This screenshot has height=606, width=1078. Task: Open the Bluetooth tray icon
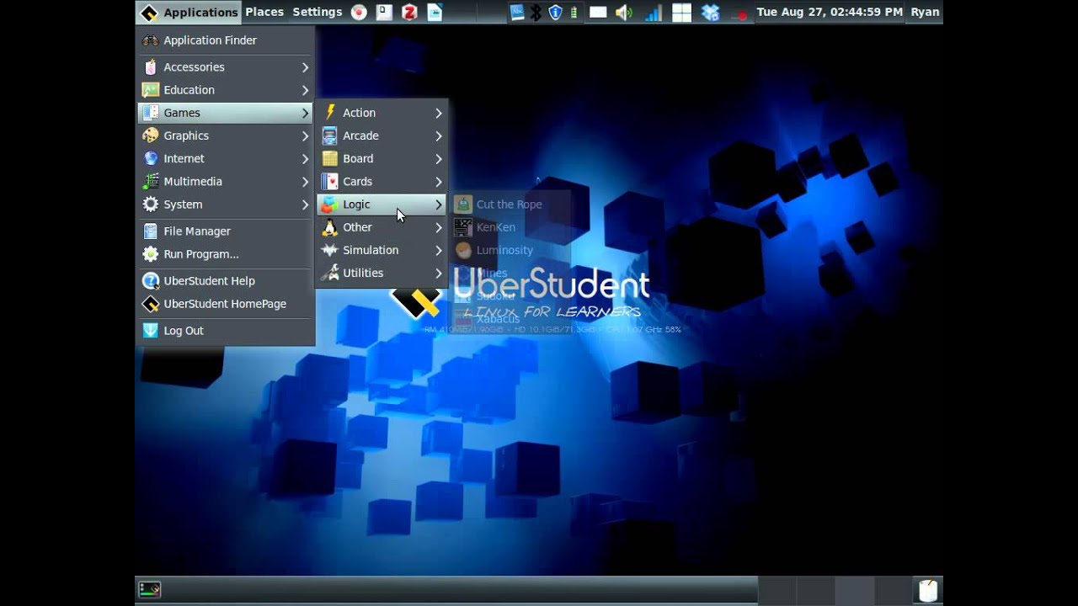[536, 12]
